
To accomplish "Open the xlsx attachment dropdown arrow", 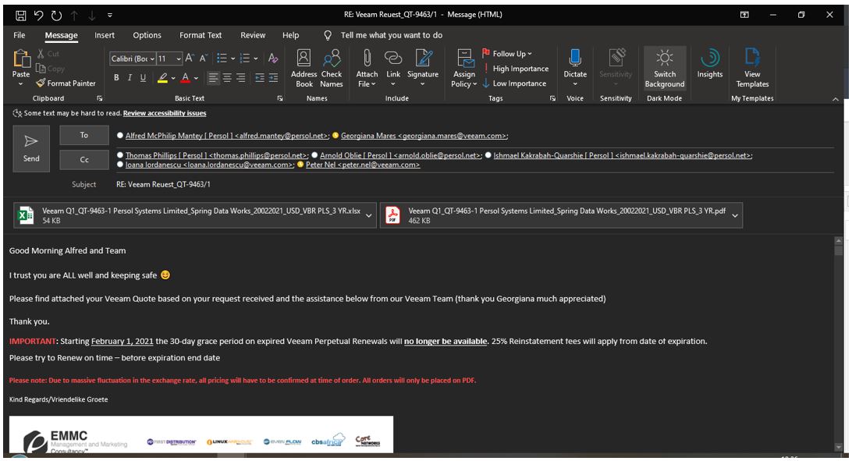I will point(370,215).
